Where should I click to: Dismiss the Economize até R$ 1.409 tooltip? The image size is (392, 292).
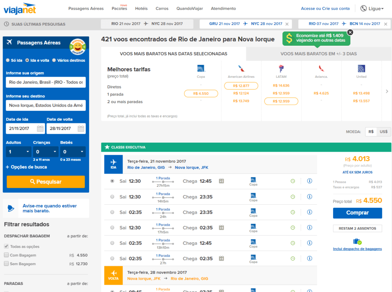(x=350, y=32)
